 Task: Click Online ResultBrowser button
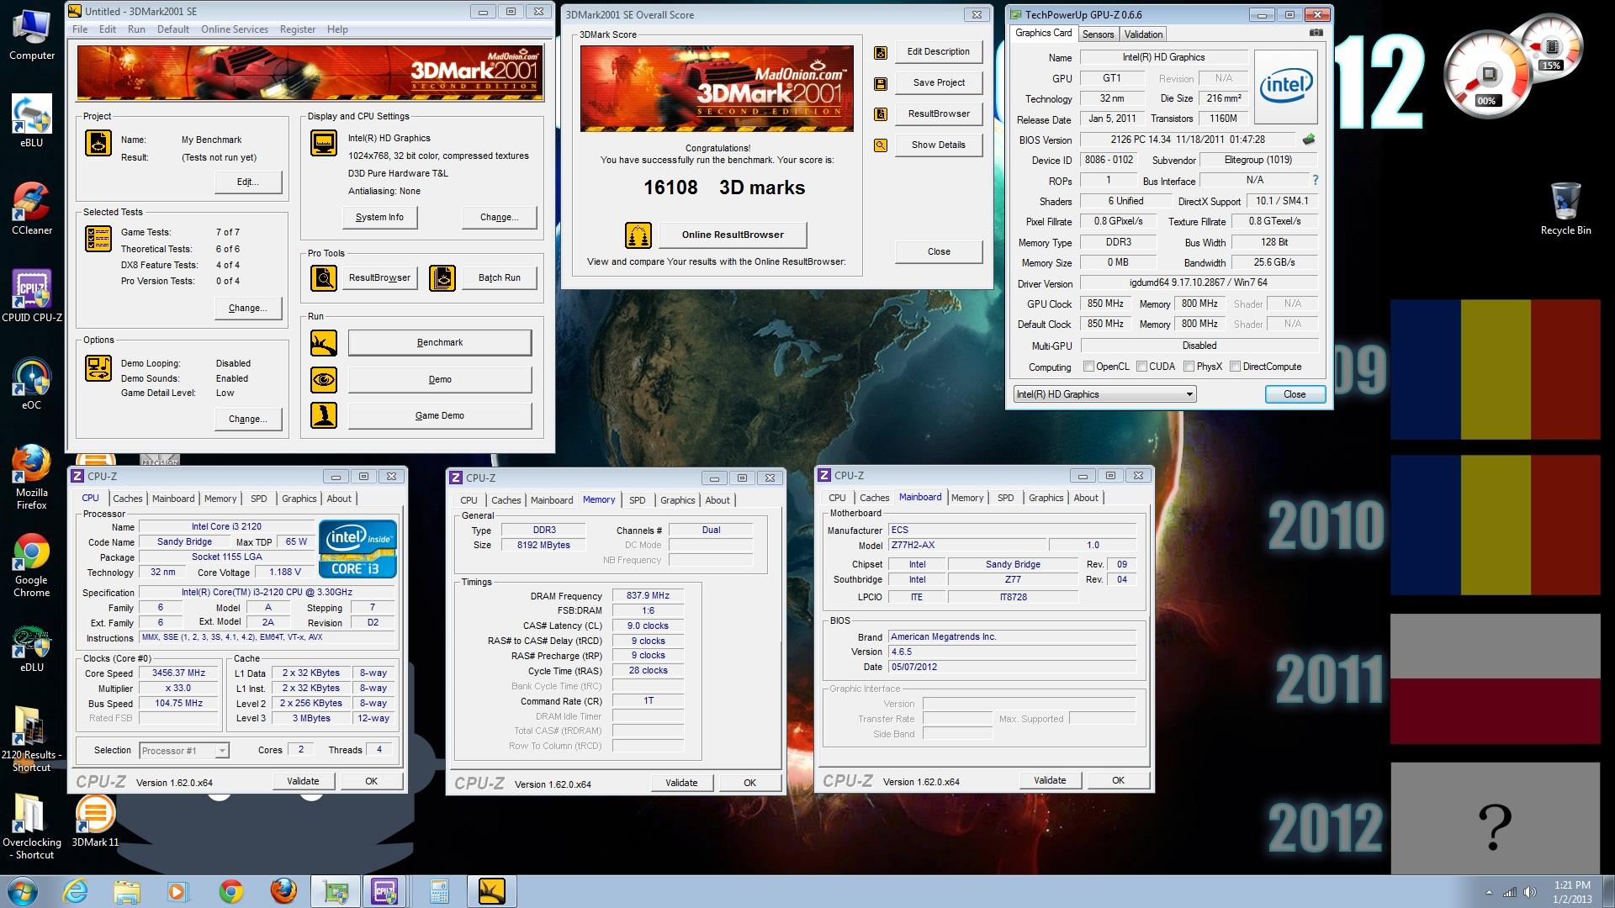click(733, 235)
